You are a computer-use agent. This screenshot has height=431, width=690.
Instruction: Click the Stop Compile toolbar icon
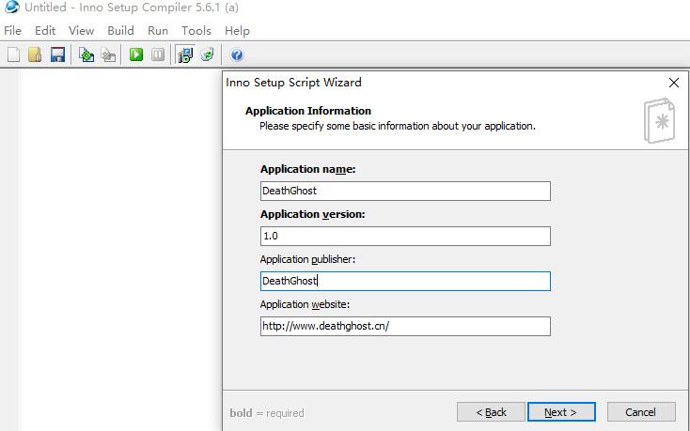tap(108, 54)
